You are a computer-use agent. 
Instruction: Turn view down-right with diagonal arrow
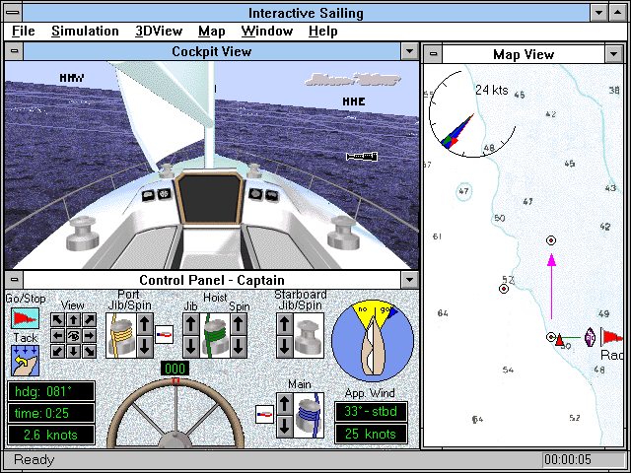pos(89,351)
